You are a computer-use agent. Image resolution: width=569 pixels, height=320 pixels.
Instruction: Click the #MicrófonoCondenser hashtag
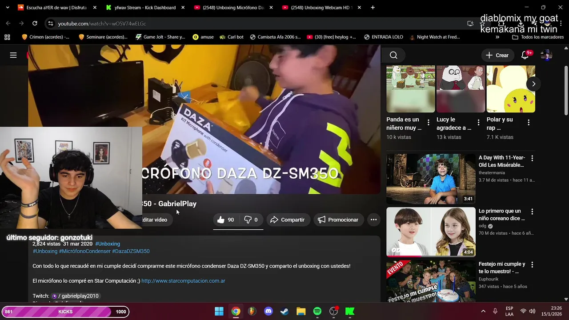(85, 251)
